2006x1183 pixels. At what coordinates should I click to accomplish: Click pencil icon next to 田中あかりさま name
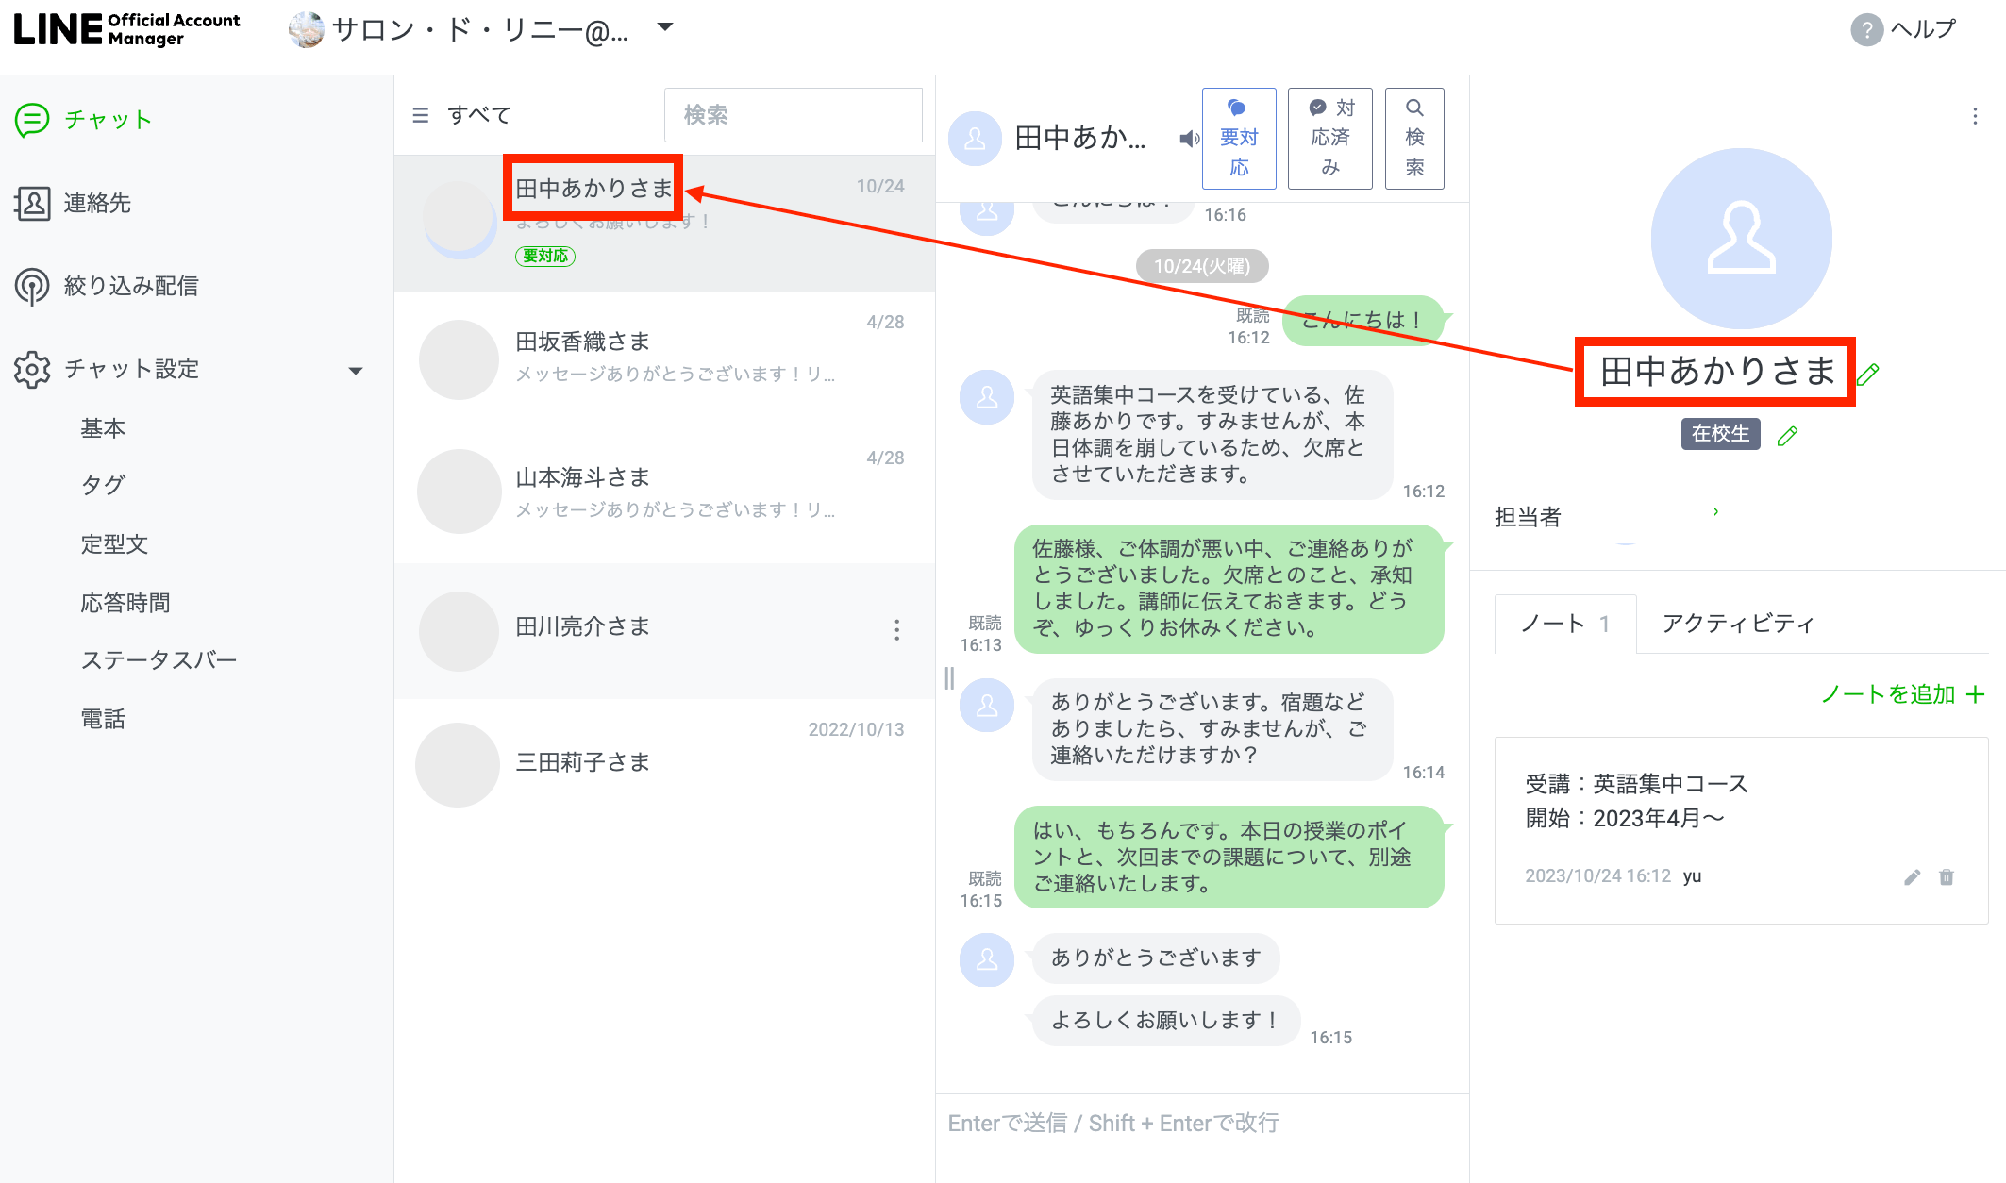pyautogui.click(x=1868, y=375)
